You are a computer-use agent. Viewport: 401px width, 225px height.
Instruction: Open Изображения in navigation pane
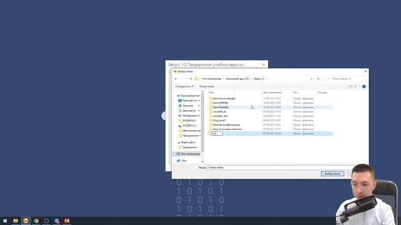(x=189, y=116)
